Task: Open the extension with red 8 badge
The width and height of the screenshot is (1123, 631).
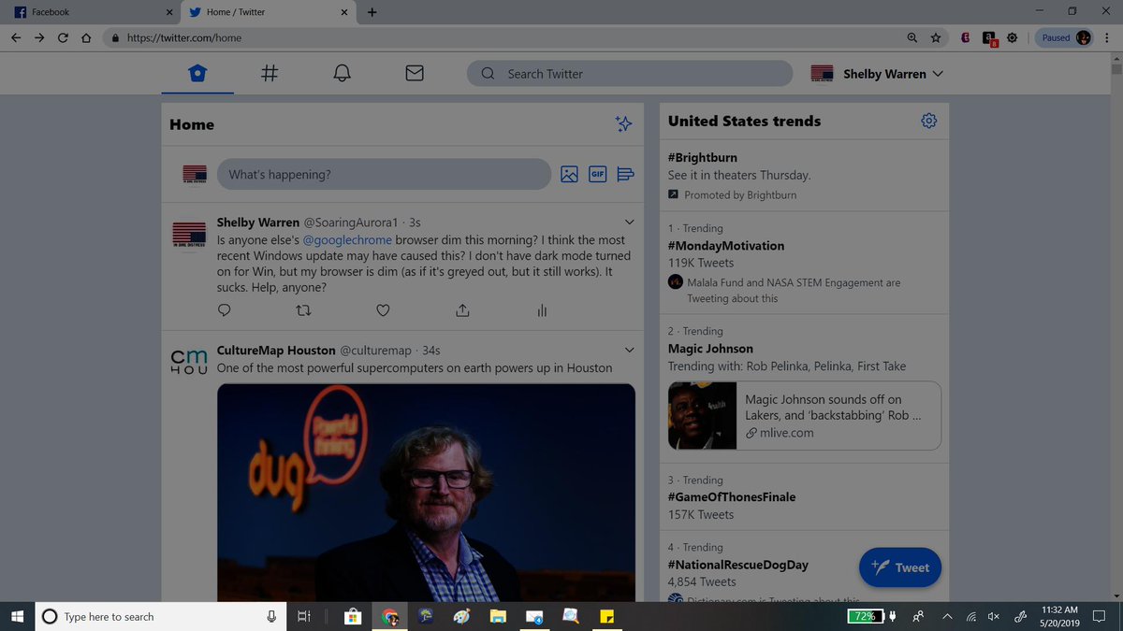Action: 989,38
